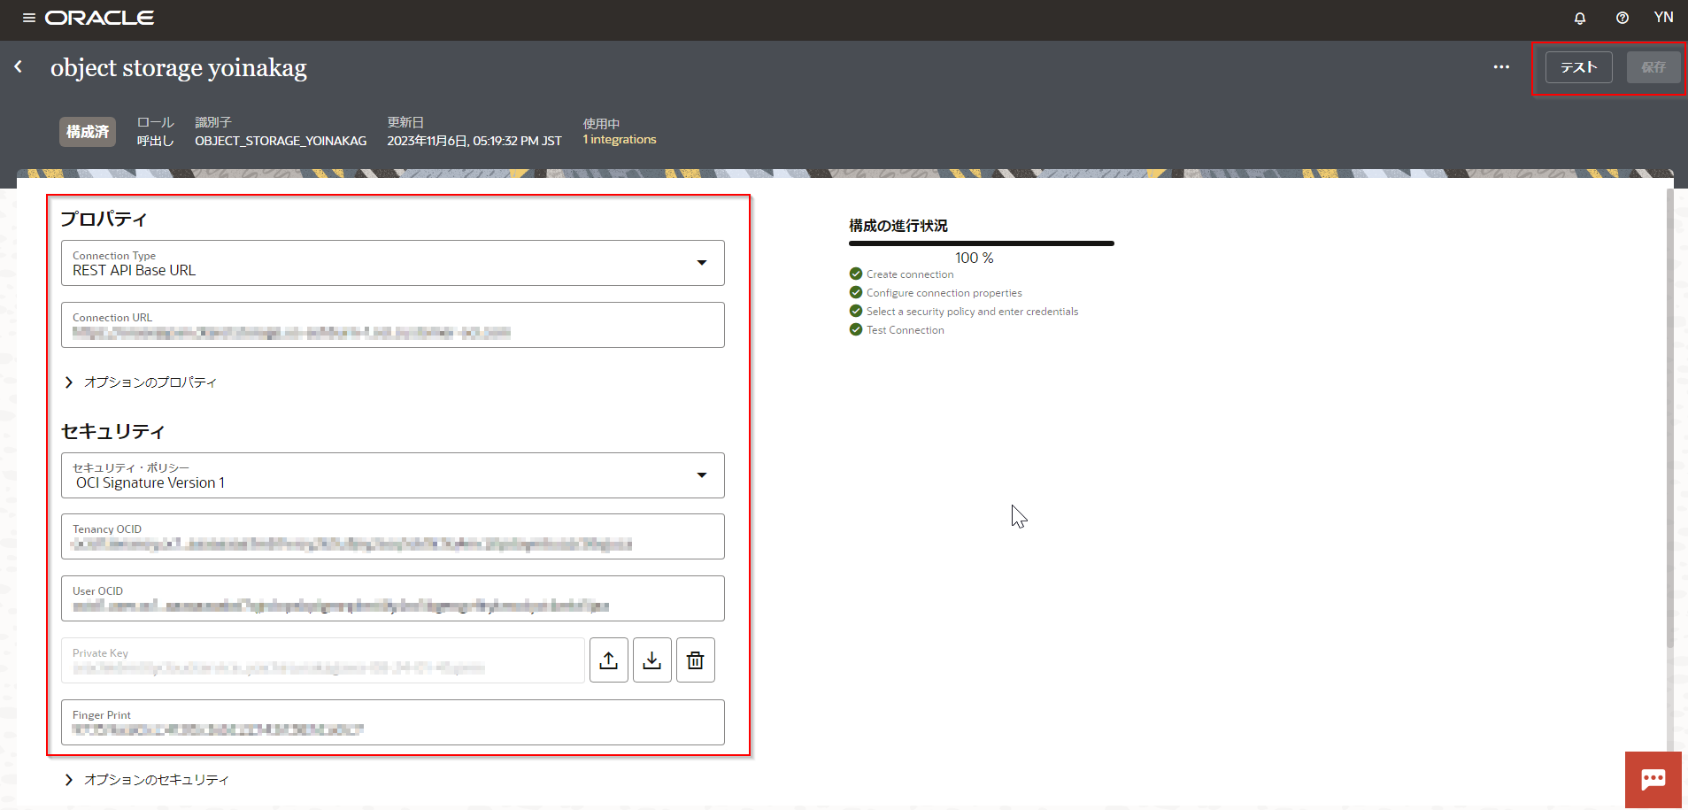The width and height of the screenshot is (1688, 810).
Task: Click the help icon in the top bar
Action: [x=1622, y=18]
